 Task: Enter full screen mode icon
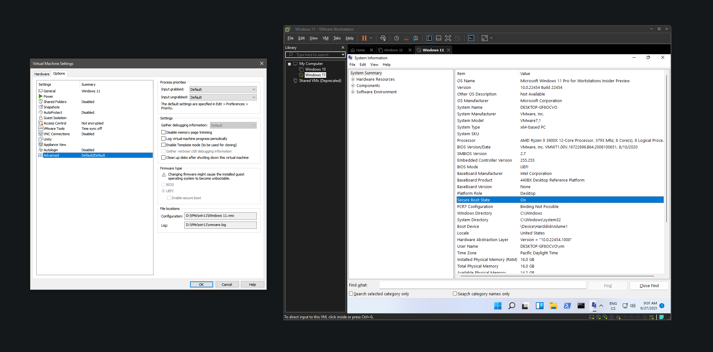click(x=448, y=38)
